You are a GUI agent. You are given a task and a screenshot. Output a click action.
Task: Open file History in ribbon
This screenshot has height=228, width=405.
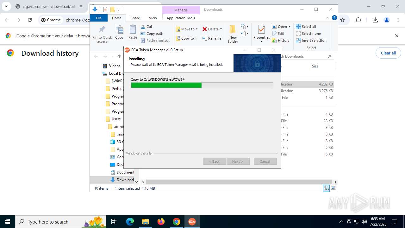click(x=281, y=41)
